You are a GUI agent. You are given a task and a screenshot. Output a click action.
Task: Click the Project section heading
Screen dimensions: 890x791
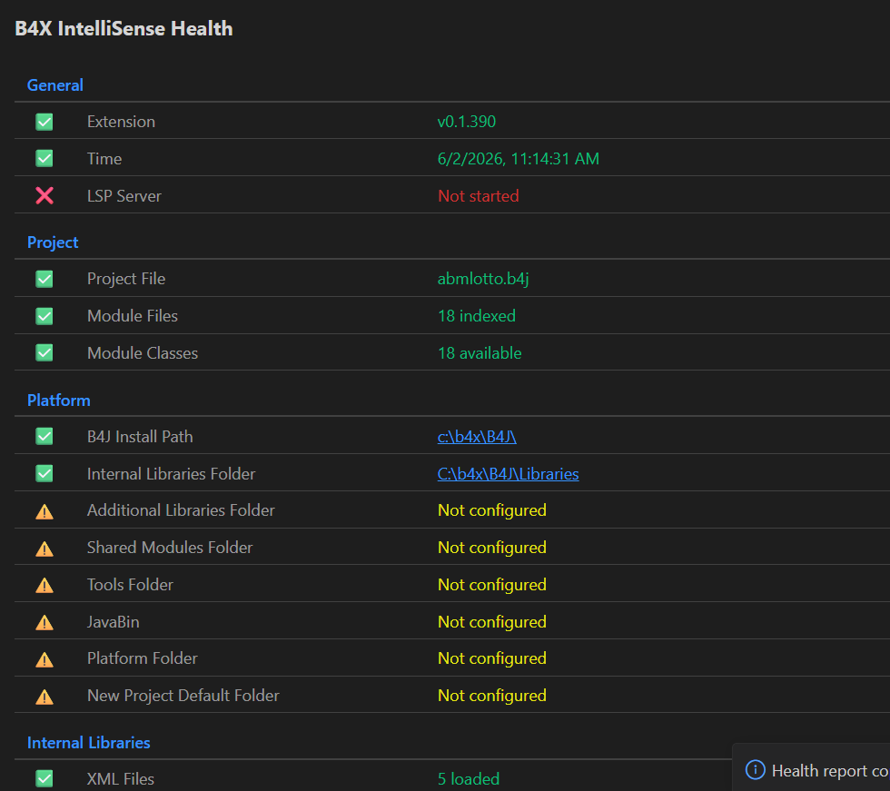coord(53,242)
